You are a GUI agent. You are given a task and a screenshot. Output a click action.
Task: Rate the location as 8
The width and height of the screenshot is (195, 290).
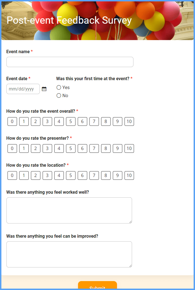(x=106, y=175)
